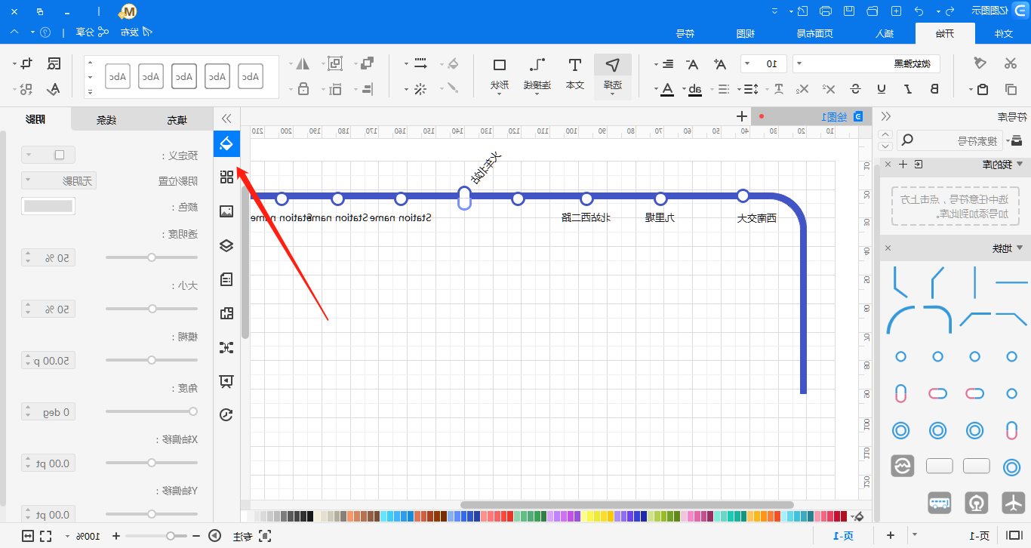Select the 连接线 connector tool
This screenshot has width=1031, height=548.
537,75
